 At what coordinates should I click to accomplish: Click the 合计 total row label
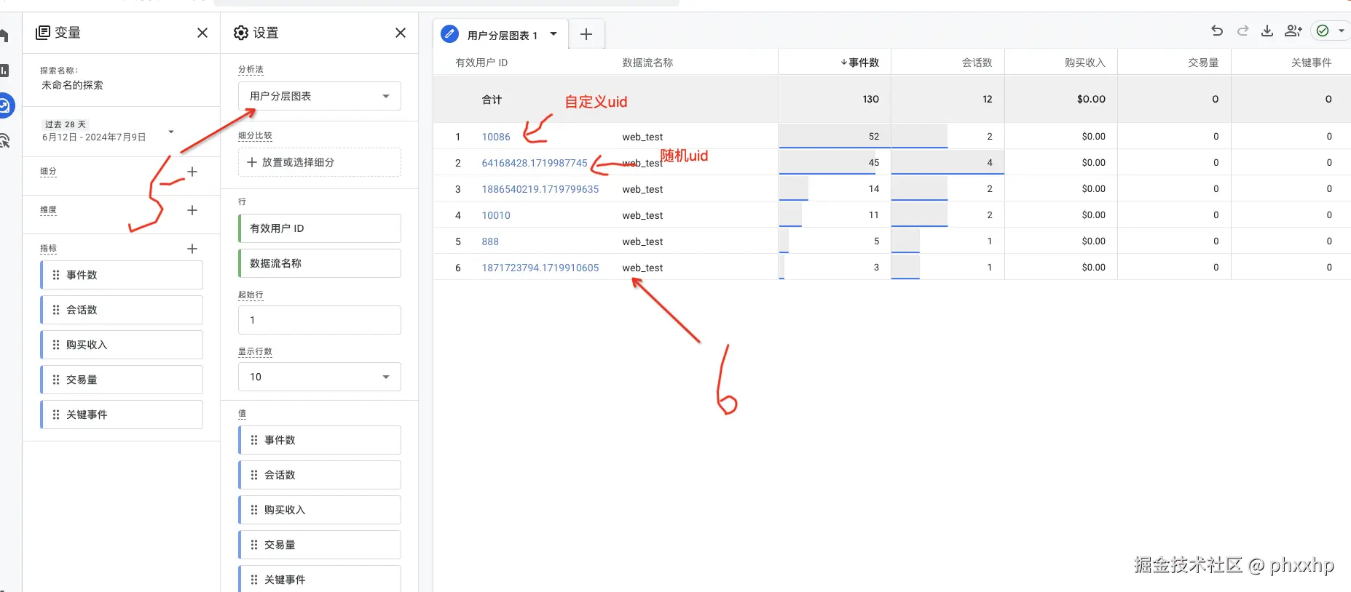[492, 100]
